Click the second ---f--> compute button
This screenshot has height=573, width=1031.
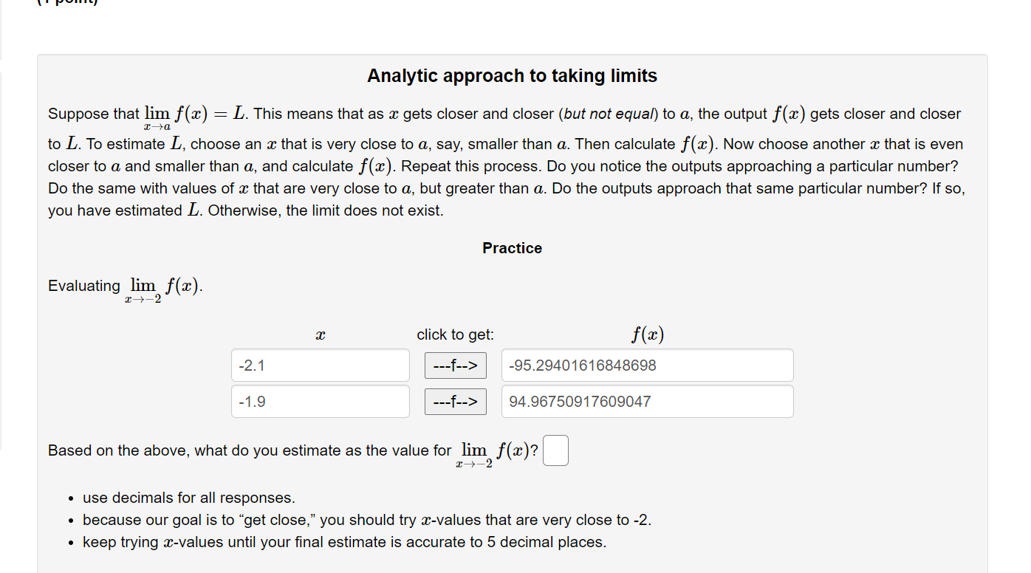(455, 401)
